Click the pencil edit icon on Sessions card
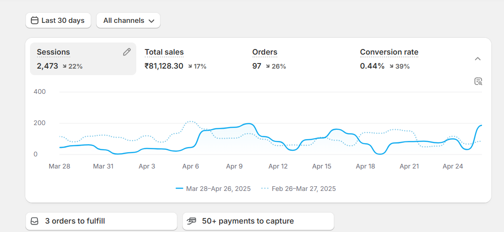The image size is (504, 232). coord(127,52)
